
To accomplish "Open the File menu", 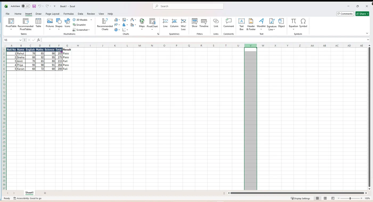I will pyautogui.click(x=7, y=14).
